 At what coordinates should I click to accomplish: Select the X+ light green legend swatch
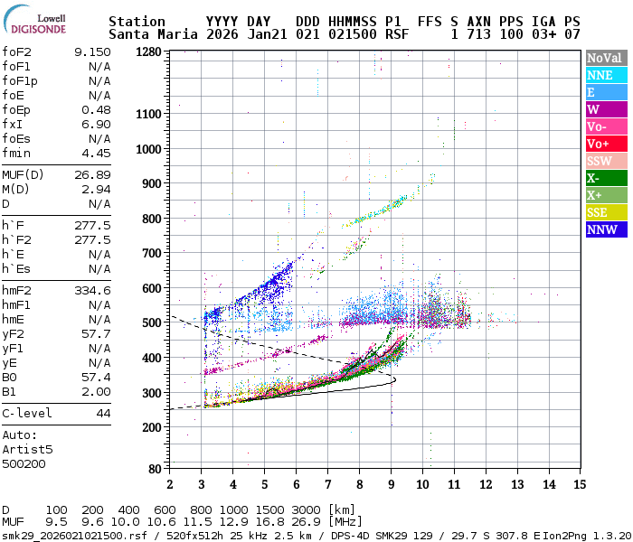coord(607,195)
